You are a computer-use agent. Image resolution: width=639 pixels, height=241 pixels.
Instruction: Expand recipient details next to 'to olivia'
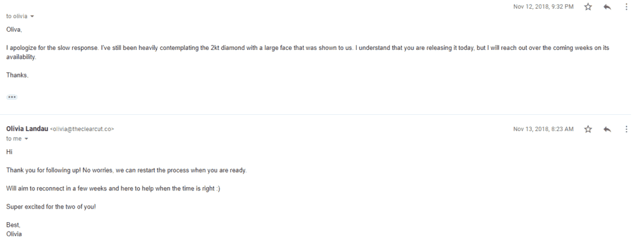click(32, 17)
